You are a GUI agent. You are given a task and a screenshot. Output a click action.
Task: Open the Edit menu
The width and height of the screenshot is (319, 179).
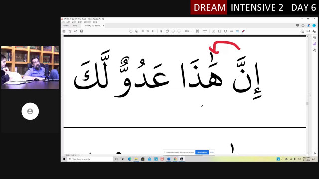(x=68, y=22)
